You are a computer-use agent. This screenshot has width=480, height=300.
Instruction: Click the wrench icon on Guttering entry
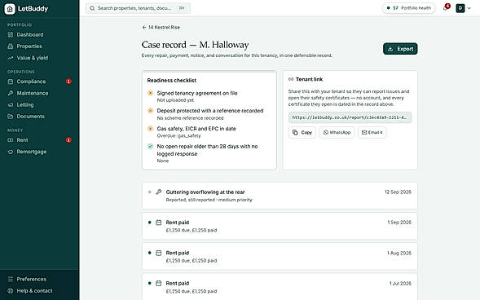159,192
